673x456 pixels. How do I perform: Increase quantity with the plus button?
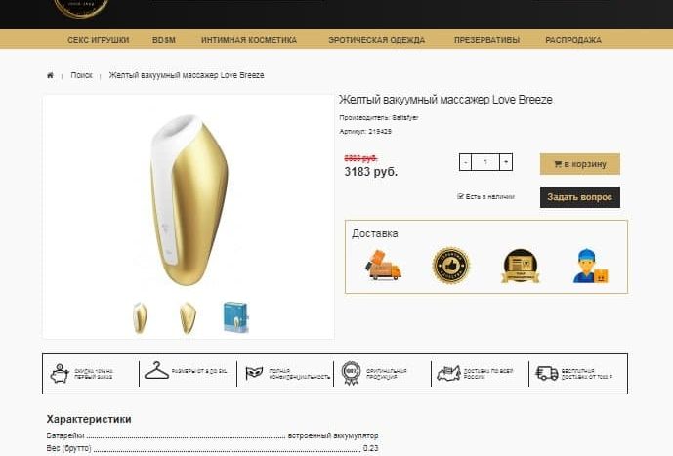click(x=506, y=162)
